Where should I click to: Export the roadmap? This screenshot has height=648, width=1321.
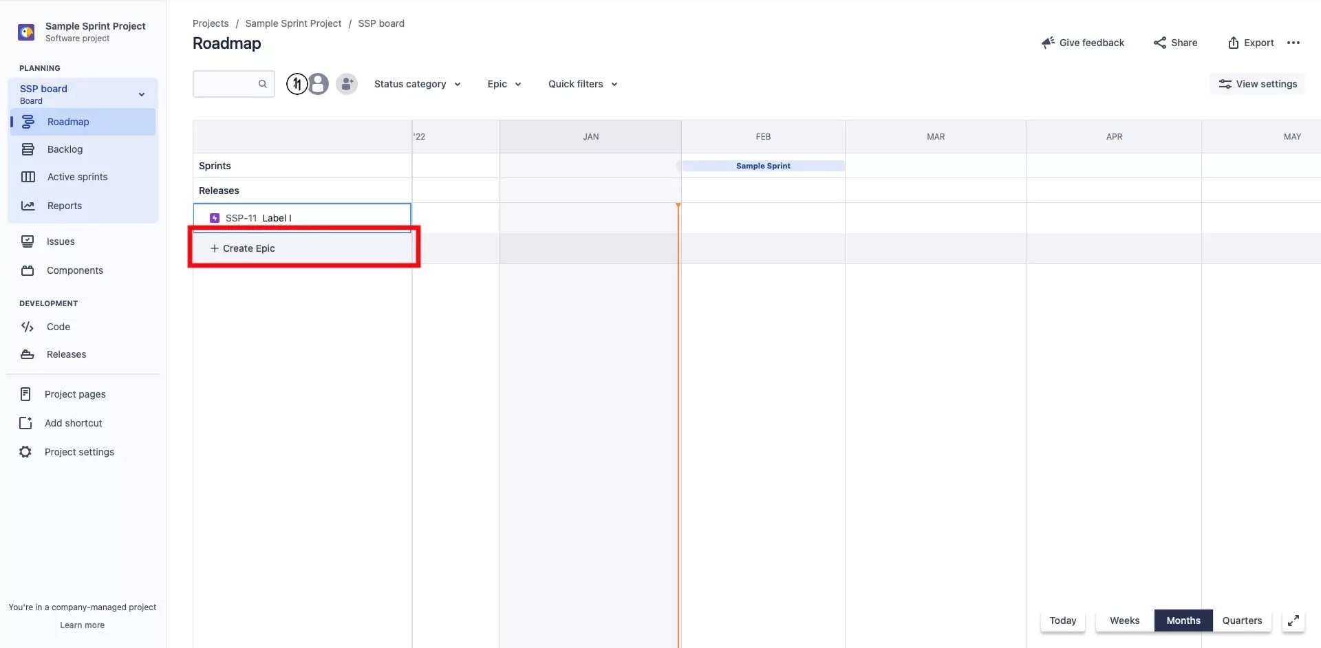(1250, 42)
